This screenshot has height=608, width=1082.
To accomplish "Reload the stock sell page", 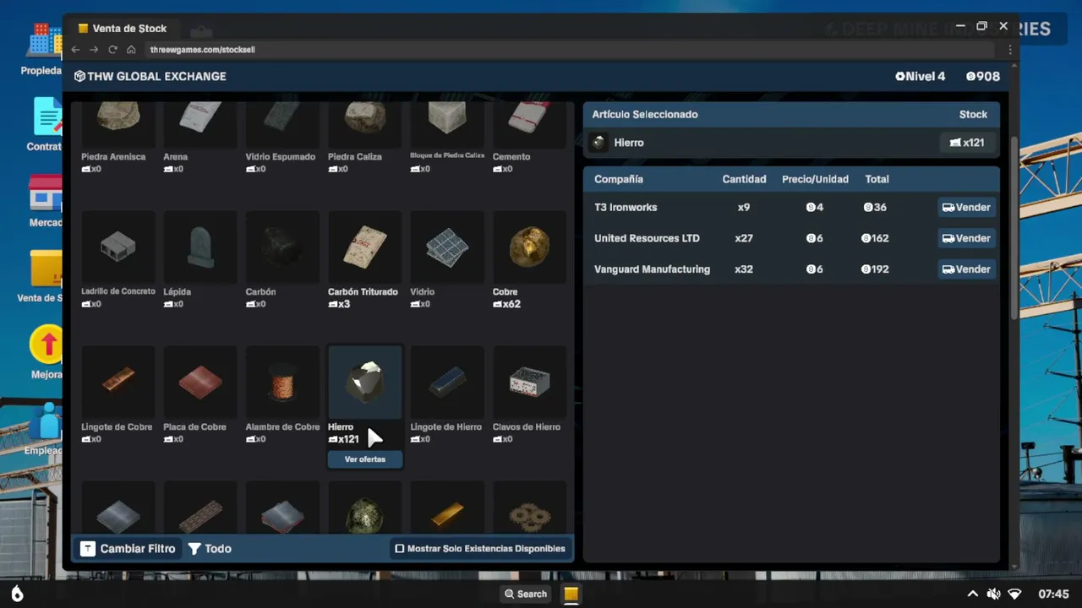I will [x=112, y=50].
